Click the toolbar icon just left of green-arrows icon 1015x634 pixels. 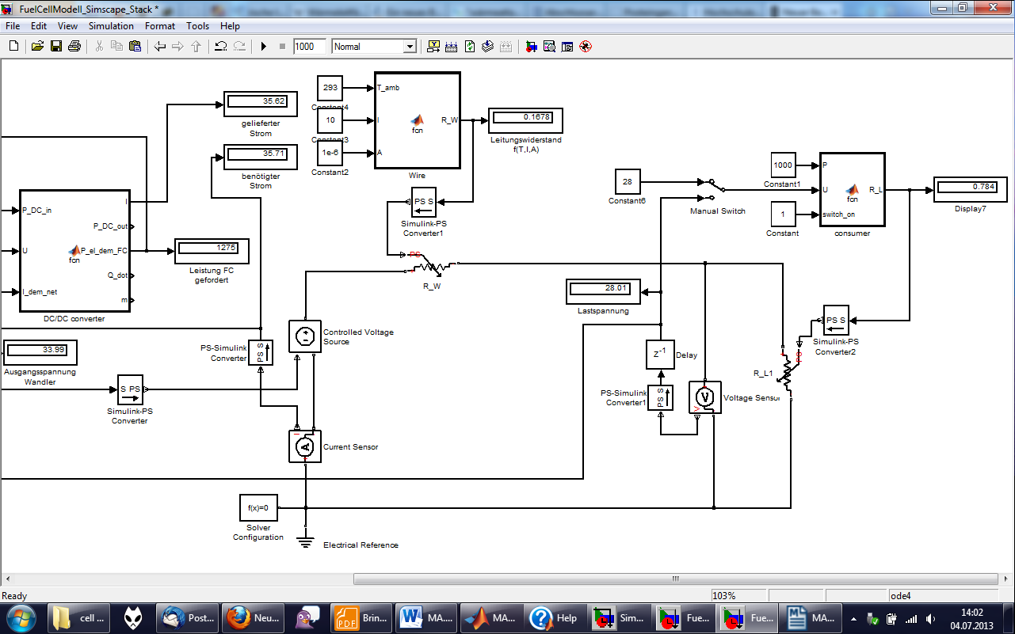coord(452,47)
